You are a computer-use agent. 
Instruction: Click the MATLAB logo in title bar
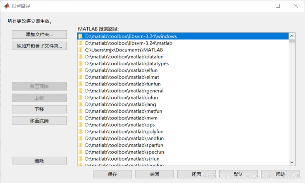7,6
